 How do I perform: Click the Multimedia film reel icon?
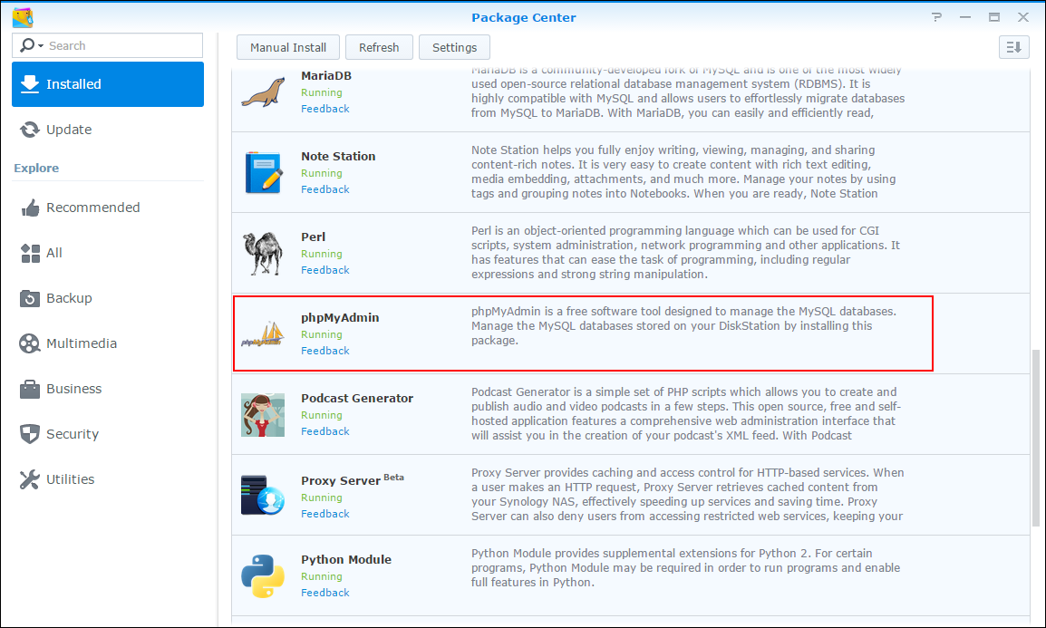click(x=29, y=343)
